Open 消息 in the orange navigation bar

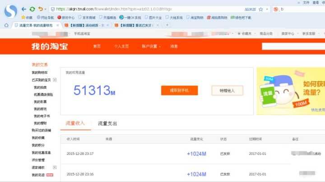coord(174,46)
